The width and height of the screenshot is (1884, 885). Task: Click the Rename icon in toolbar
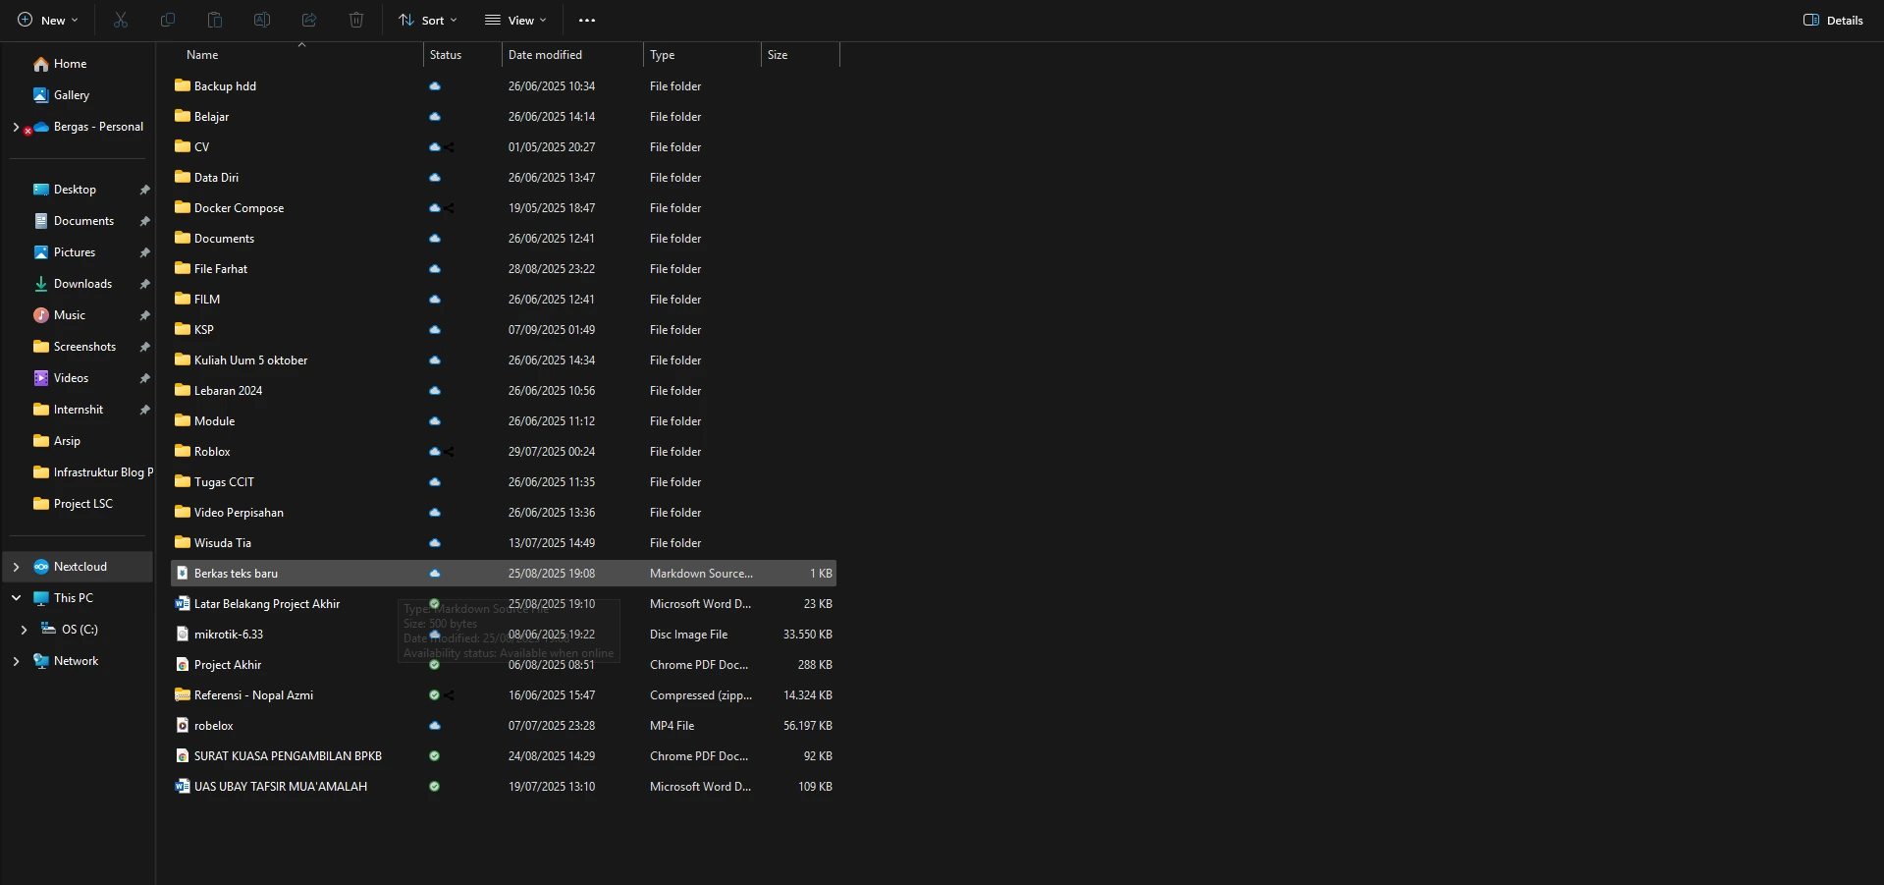(262, 20)
